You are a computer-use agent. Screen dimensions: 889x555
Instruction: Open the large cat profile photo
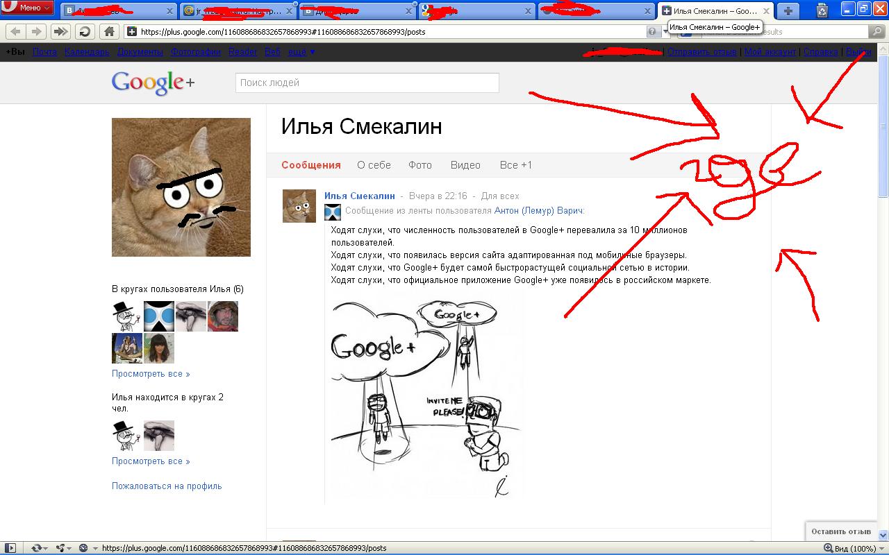(181, 187)
